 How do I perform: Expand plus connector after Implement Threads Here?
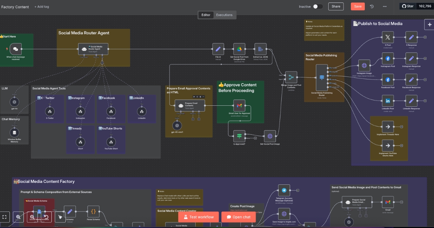click(x=401, y=127)
